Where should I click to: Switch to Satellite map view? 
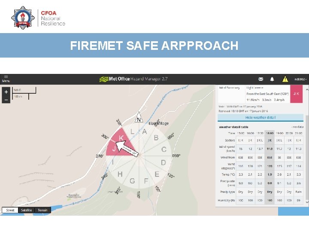27,210
